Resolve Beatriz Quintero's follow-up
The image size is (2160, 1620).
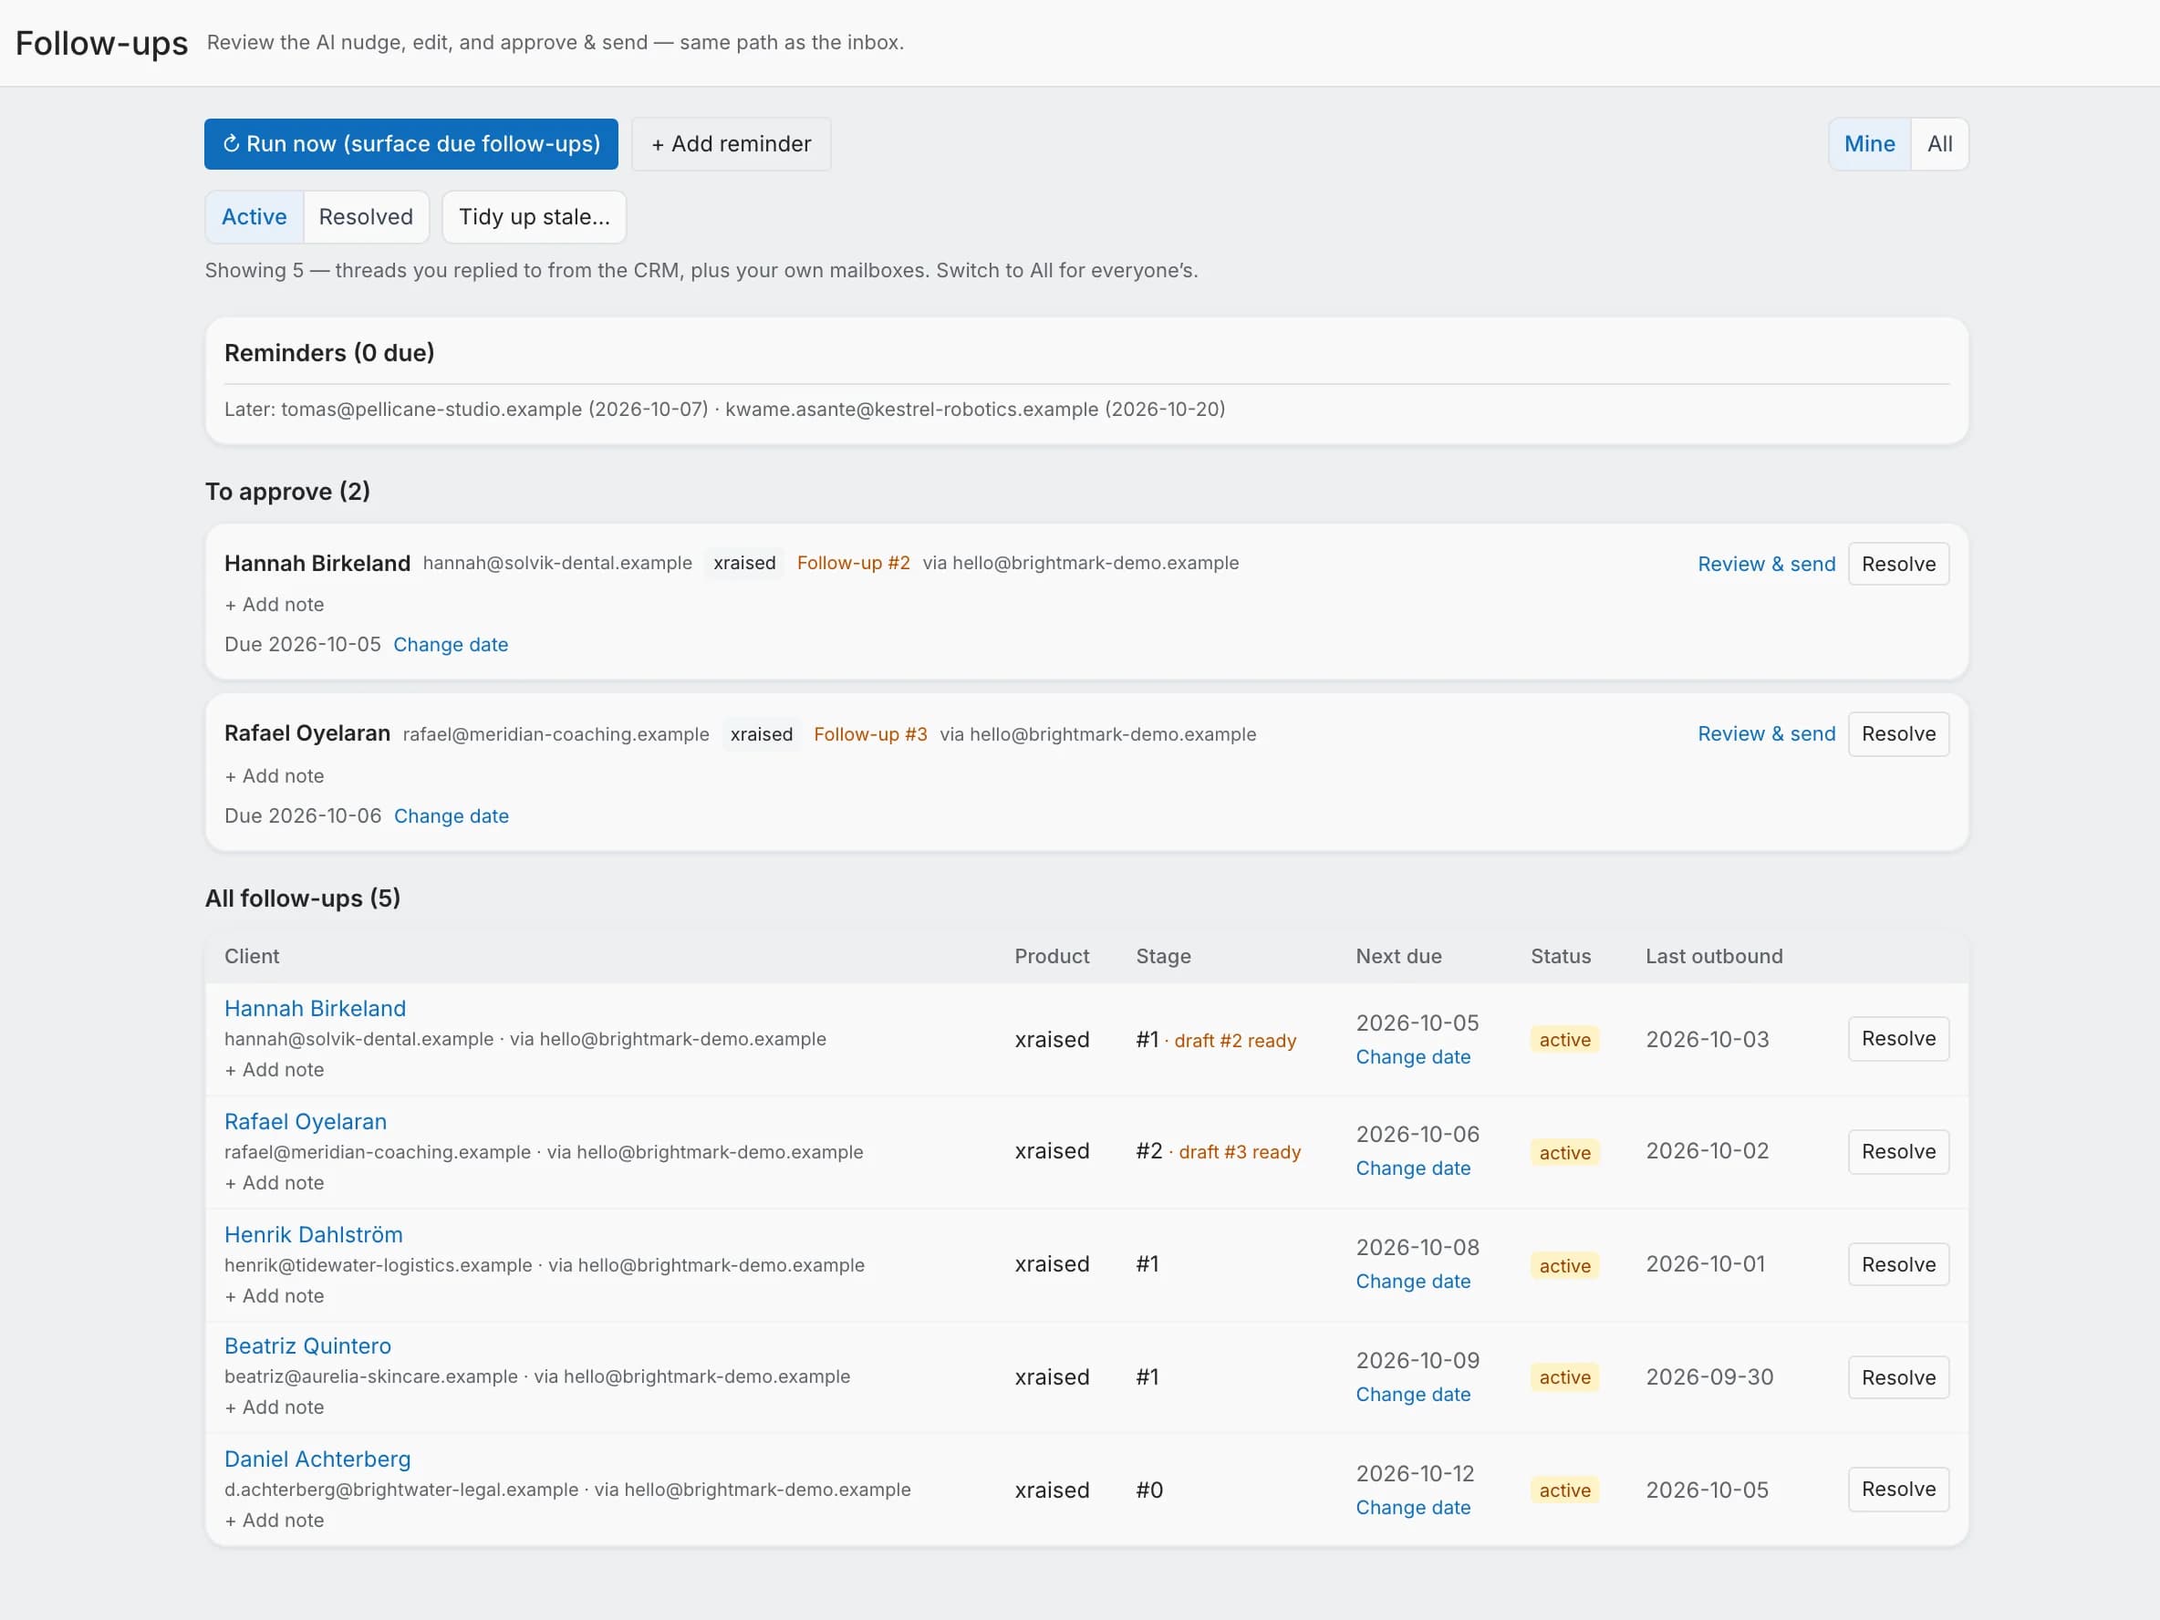[x=1898, y=1378]
